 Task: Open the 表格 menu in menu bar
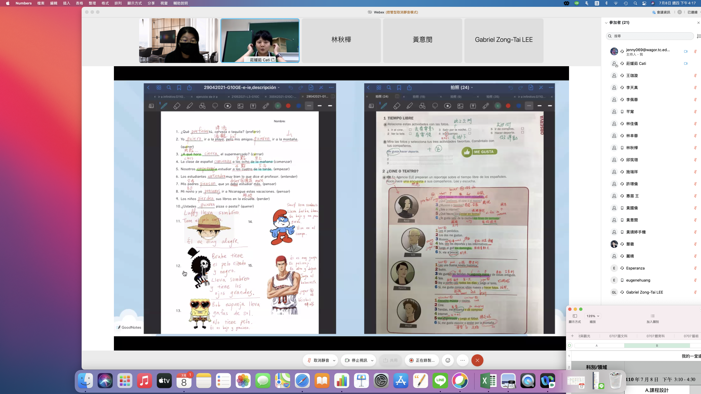pyautogui.click(x=79, y=3)
